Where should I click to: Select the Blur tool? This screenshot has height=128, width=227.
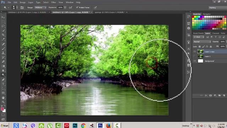(3, 70)
